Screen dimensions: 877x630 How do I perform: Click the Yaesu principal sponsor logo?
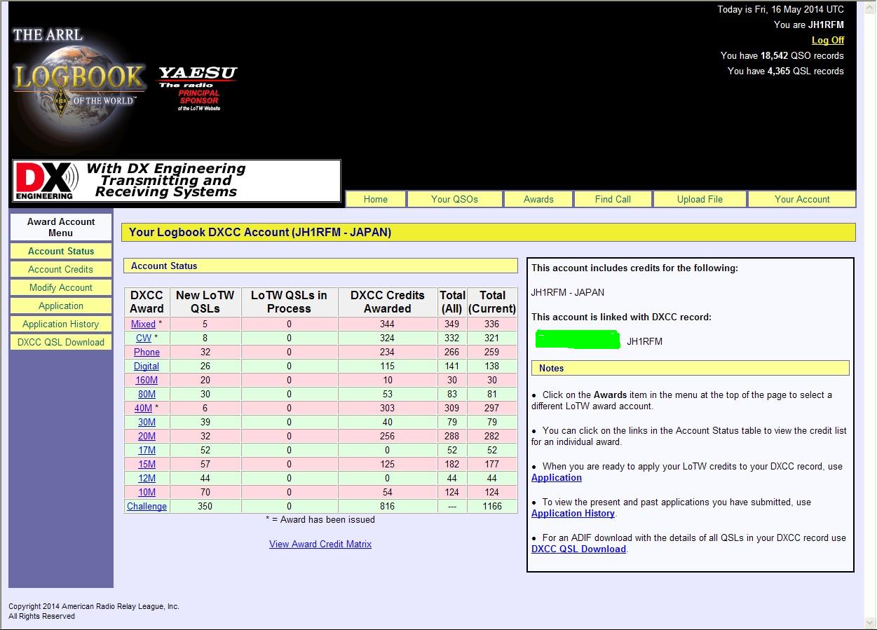click(x=198, y=87)
